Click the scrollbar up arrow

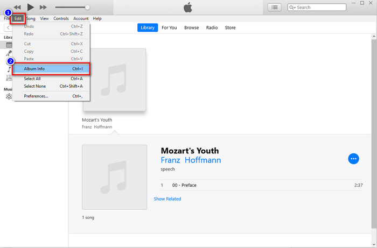click(374, 37)
